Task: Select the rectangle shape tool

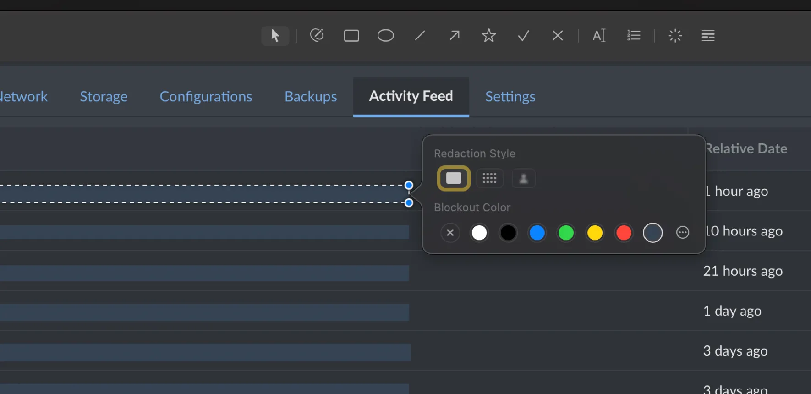Action: pos(351,36)
